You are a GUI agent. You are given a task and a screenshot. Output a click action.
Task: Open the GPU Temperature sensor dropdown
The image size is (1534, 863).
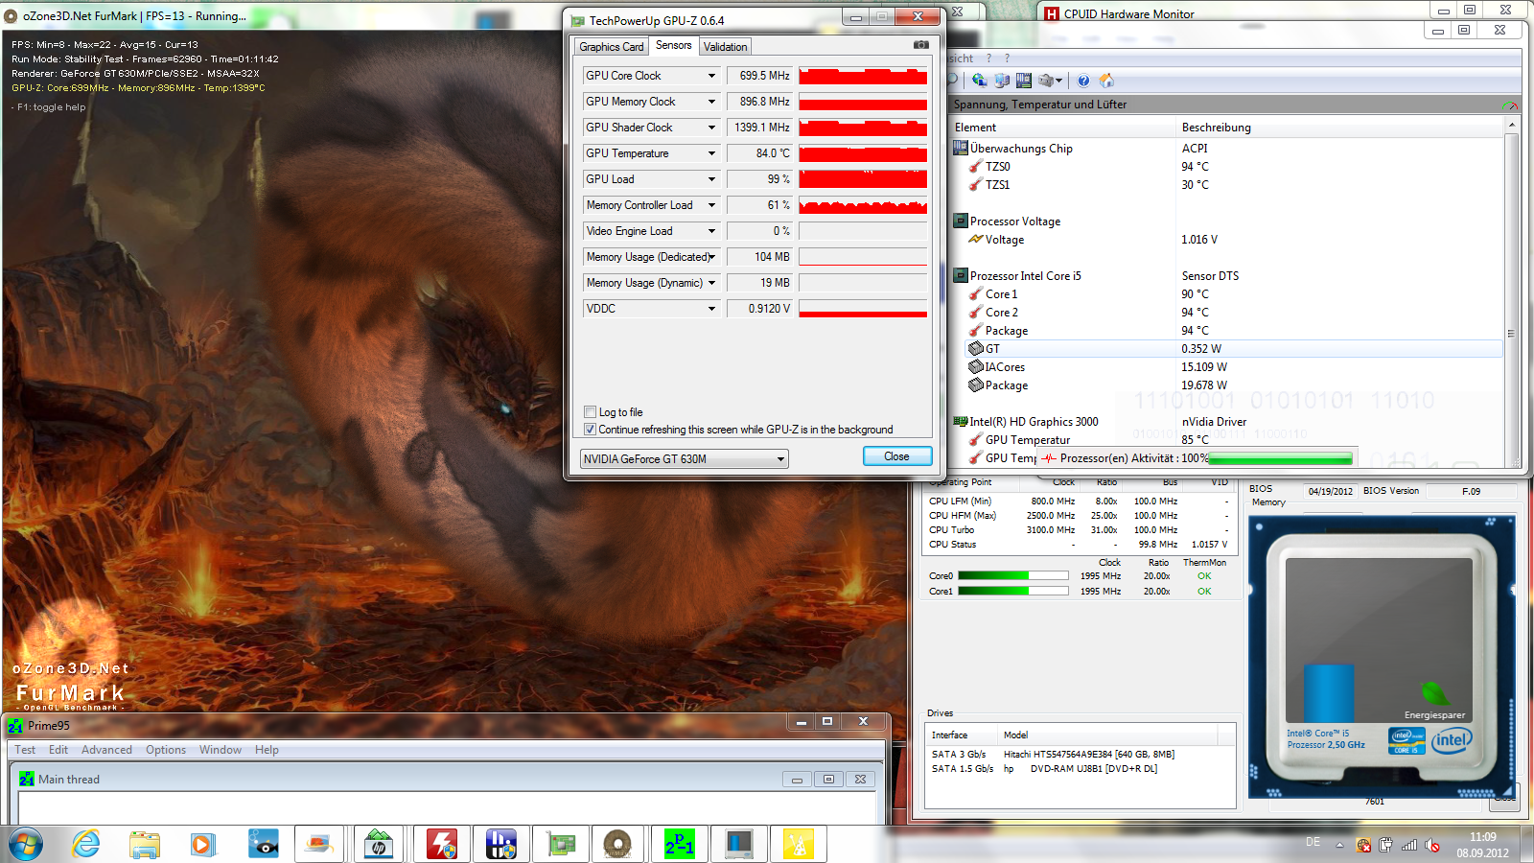pyautogui.click(x=711, y=153)
